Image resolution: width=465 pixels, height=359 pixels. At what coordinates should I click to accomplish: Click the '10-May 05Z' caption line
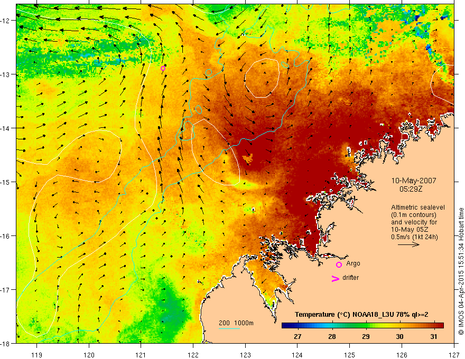[410, 230]
